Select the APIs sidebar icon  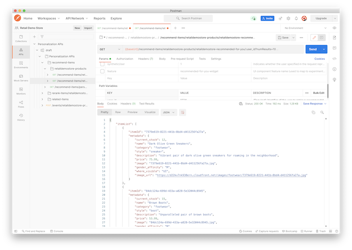[x=21, y=52]
